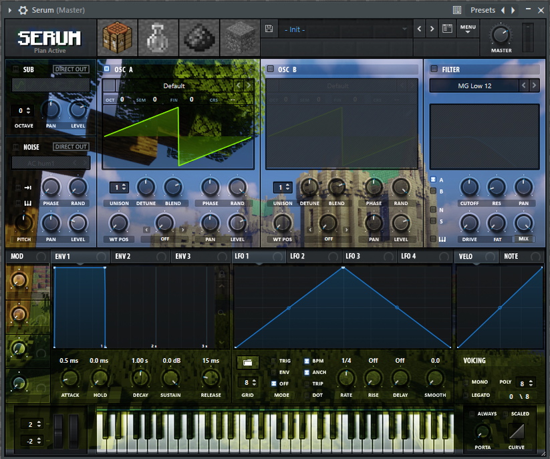Switch to the LFO 3 tab
This screenshot has width=550, height=459.
coord(353,257)
